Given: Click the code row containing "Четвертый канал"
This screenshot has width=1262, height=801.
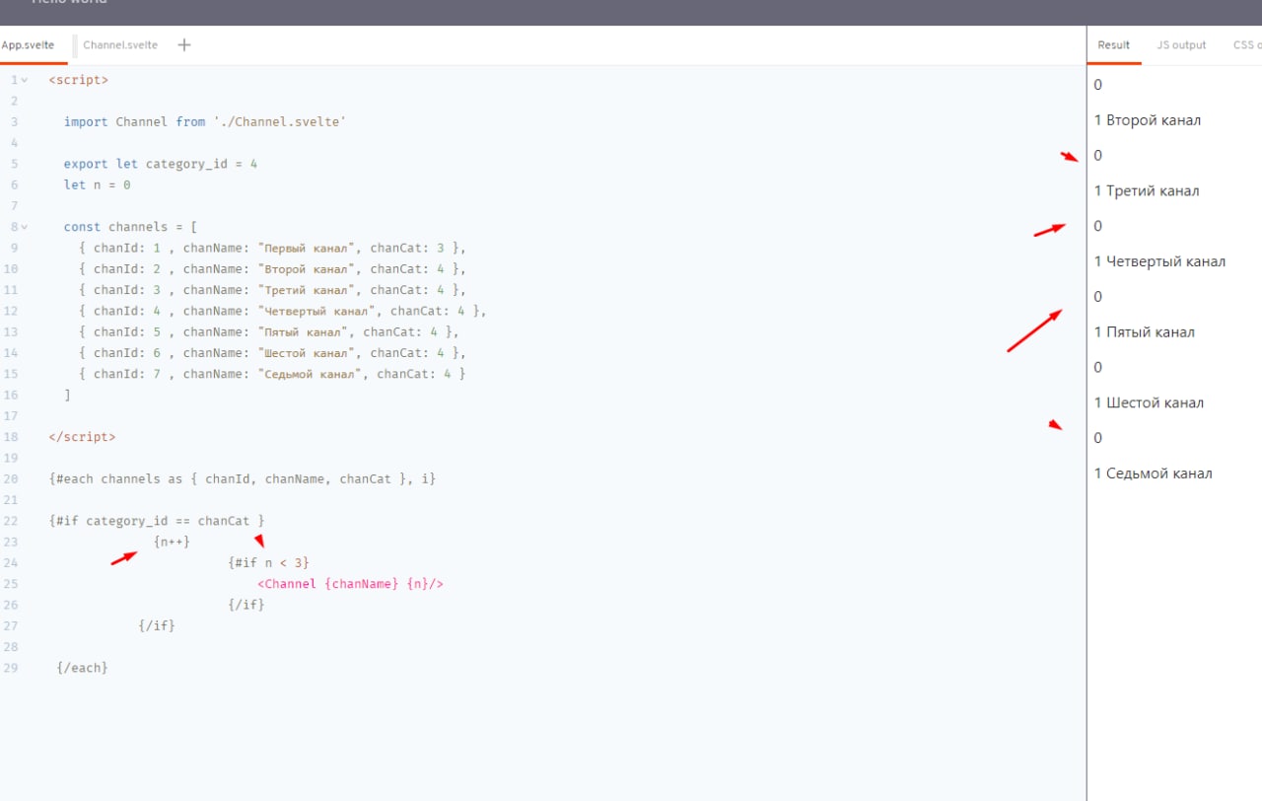Looking at the screenshot, I should (x=283, y=311).
